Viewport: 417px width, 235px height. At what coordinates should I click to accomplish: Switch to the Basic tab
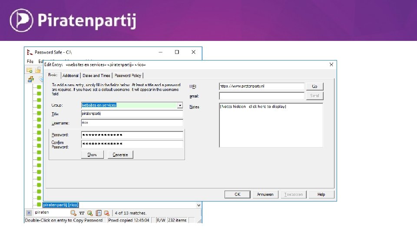(53, 75)
